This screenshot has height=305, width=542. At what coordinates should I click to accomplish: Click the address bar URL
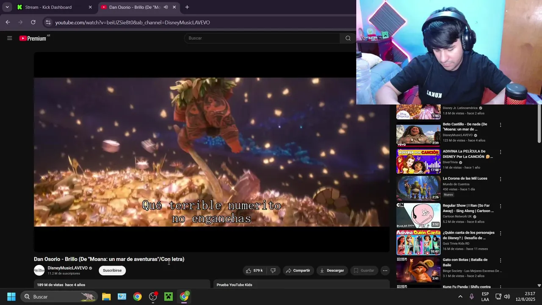(132, 22)
